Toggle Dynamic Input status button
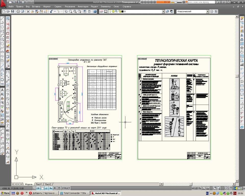Screen dimensions: 245x196 pyautogui.click(x=51, y=188)
